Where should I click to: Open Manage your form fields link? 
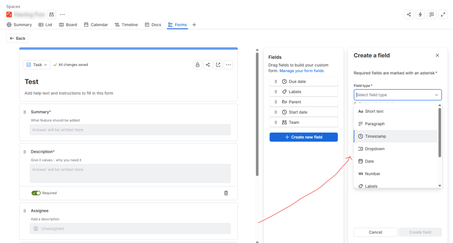pyautogui.click(x=302, y=71)
